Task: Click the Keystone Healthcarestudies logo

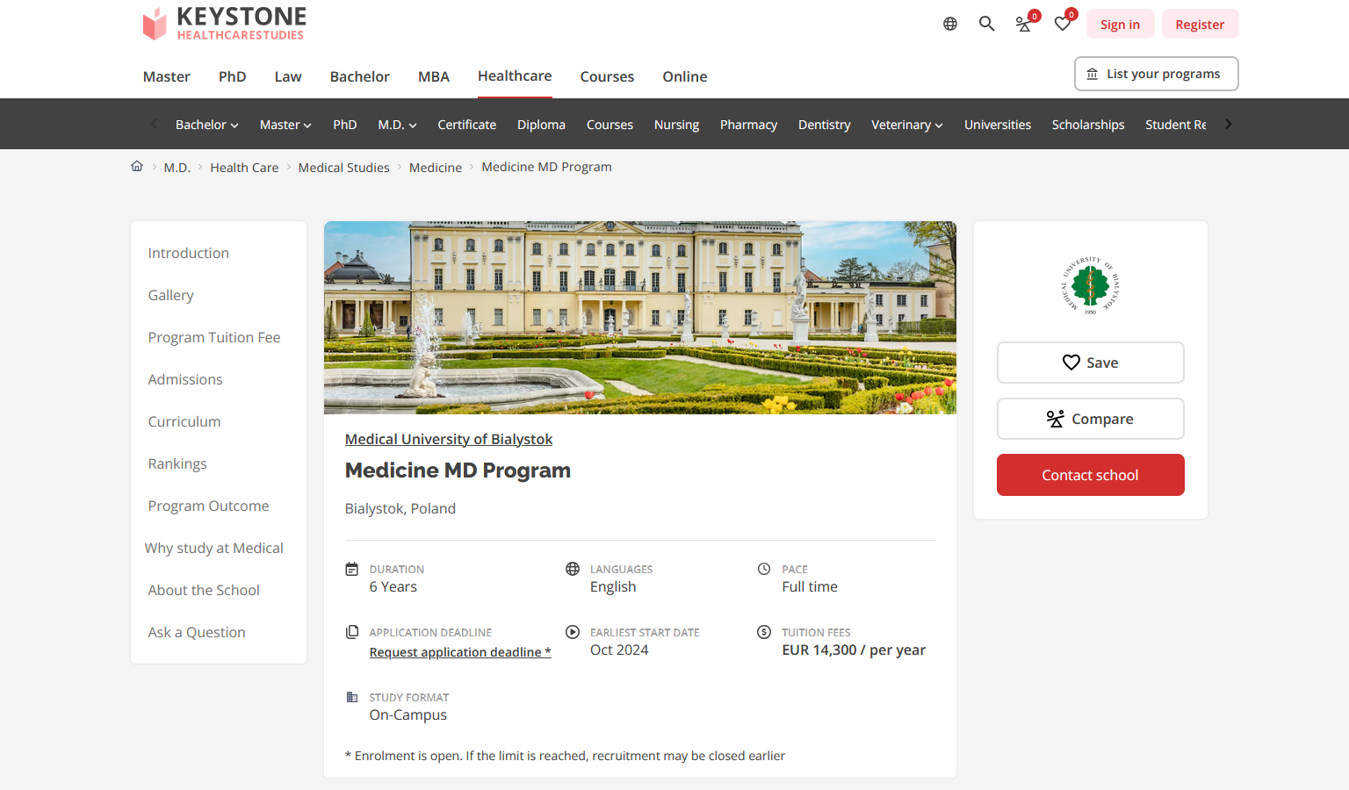Action: tap(225, 24)
